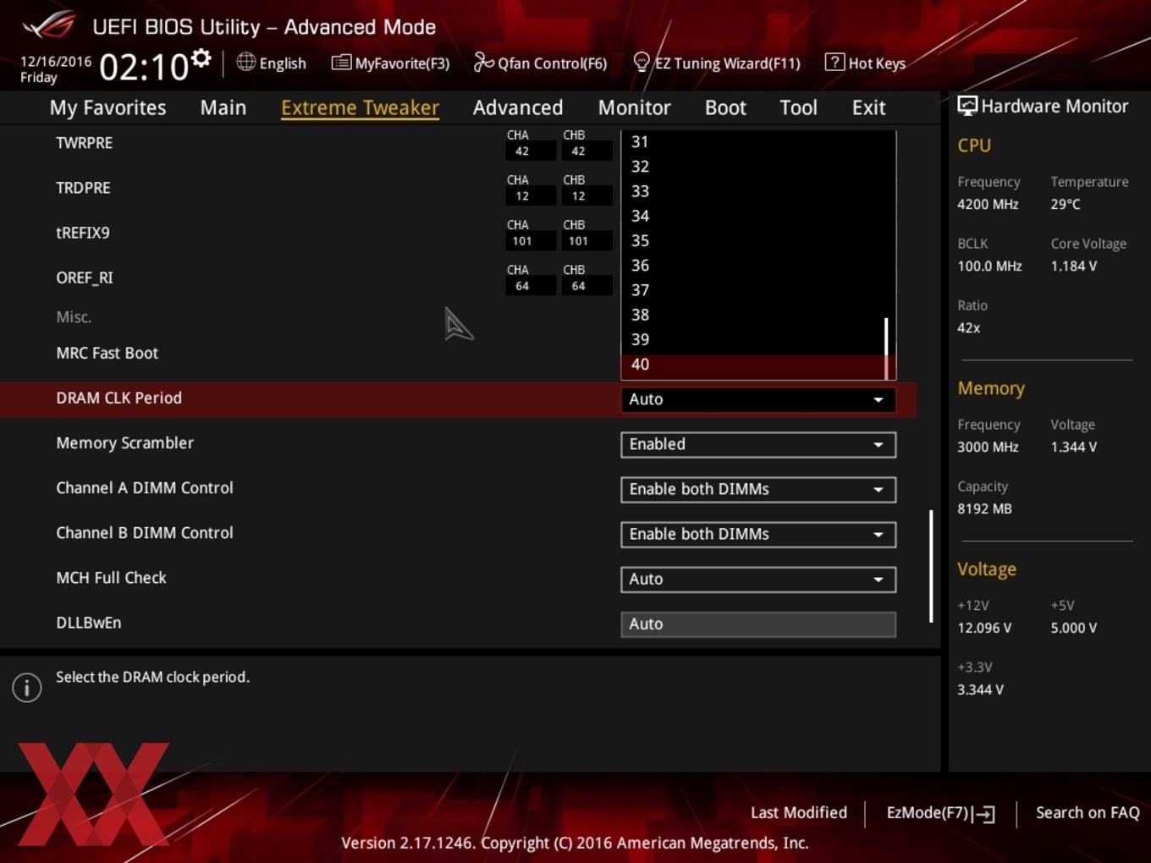The height and width of the screenshot is (863, 1151).
Task: Click the CPU frequency 4200 MHz value
Action: click(988, 204)
